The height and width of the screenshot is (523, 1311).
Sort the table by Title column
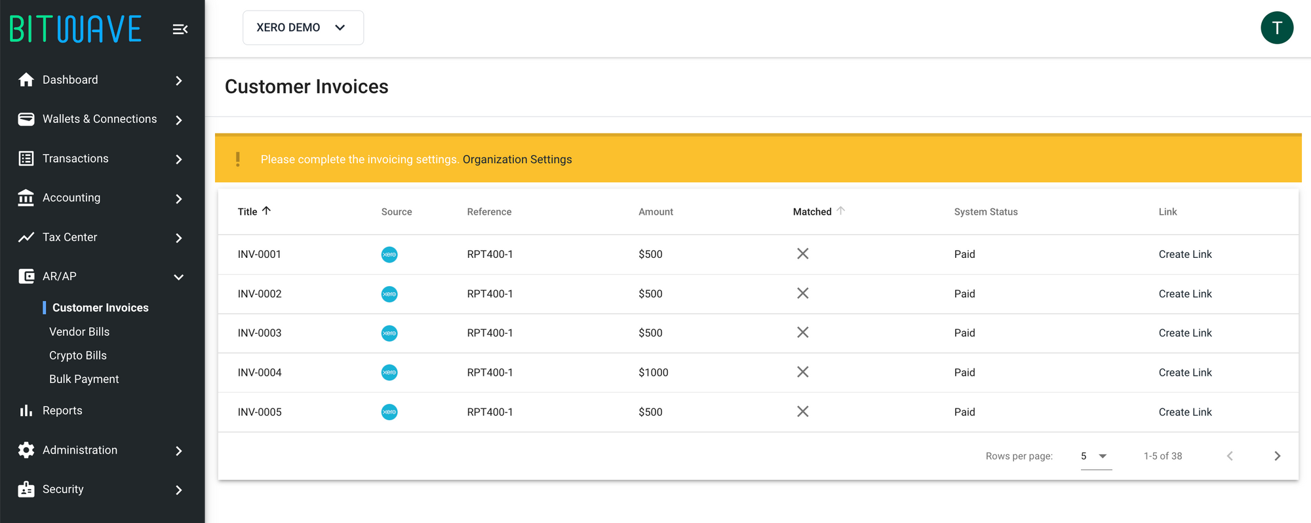coord(254,211)
